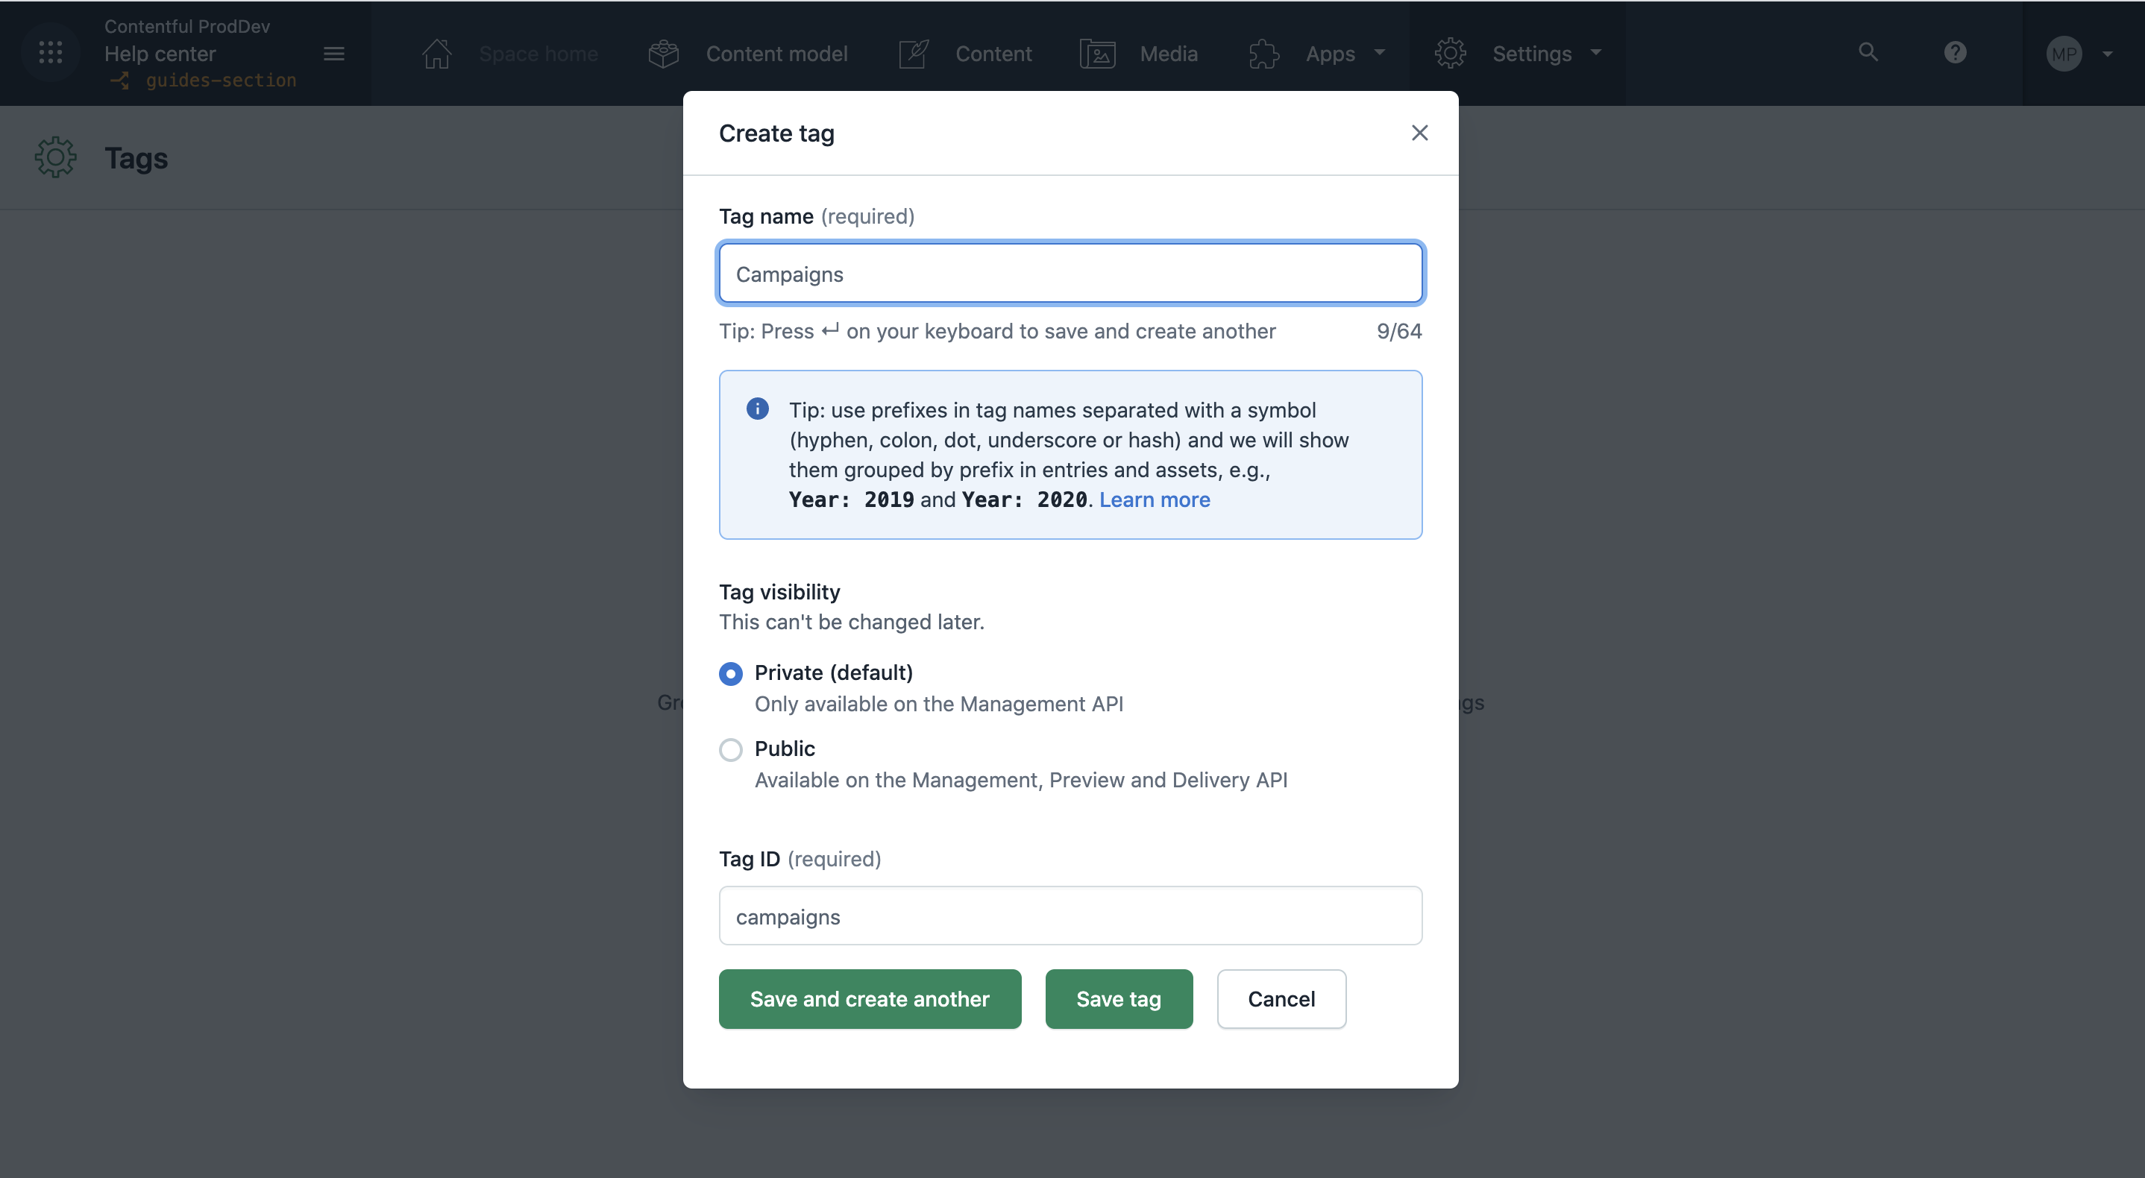The height and width of the screenshot is (1178, 2145).
Task: Select the Private radio button
Action: pos(730,672)
